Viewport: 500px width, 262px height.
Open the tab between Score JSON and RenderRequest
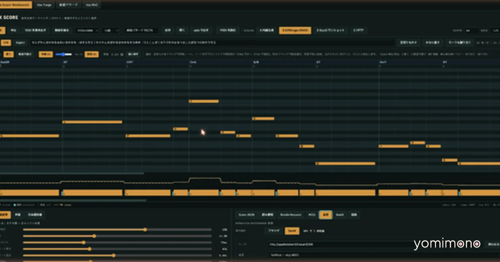pyautogui.click(x=267, y=215)
